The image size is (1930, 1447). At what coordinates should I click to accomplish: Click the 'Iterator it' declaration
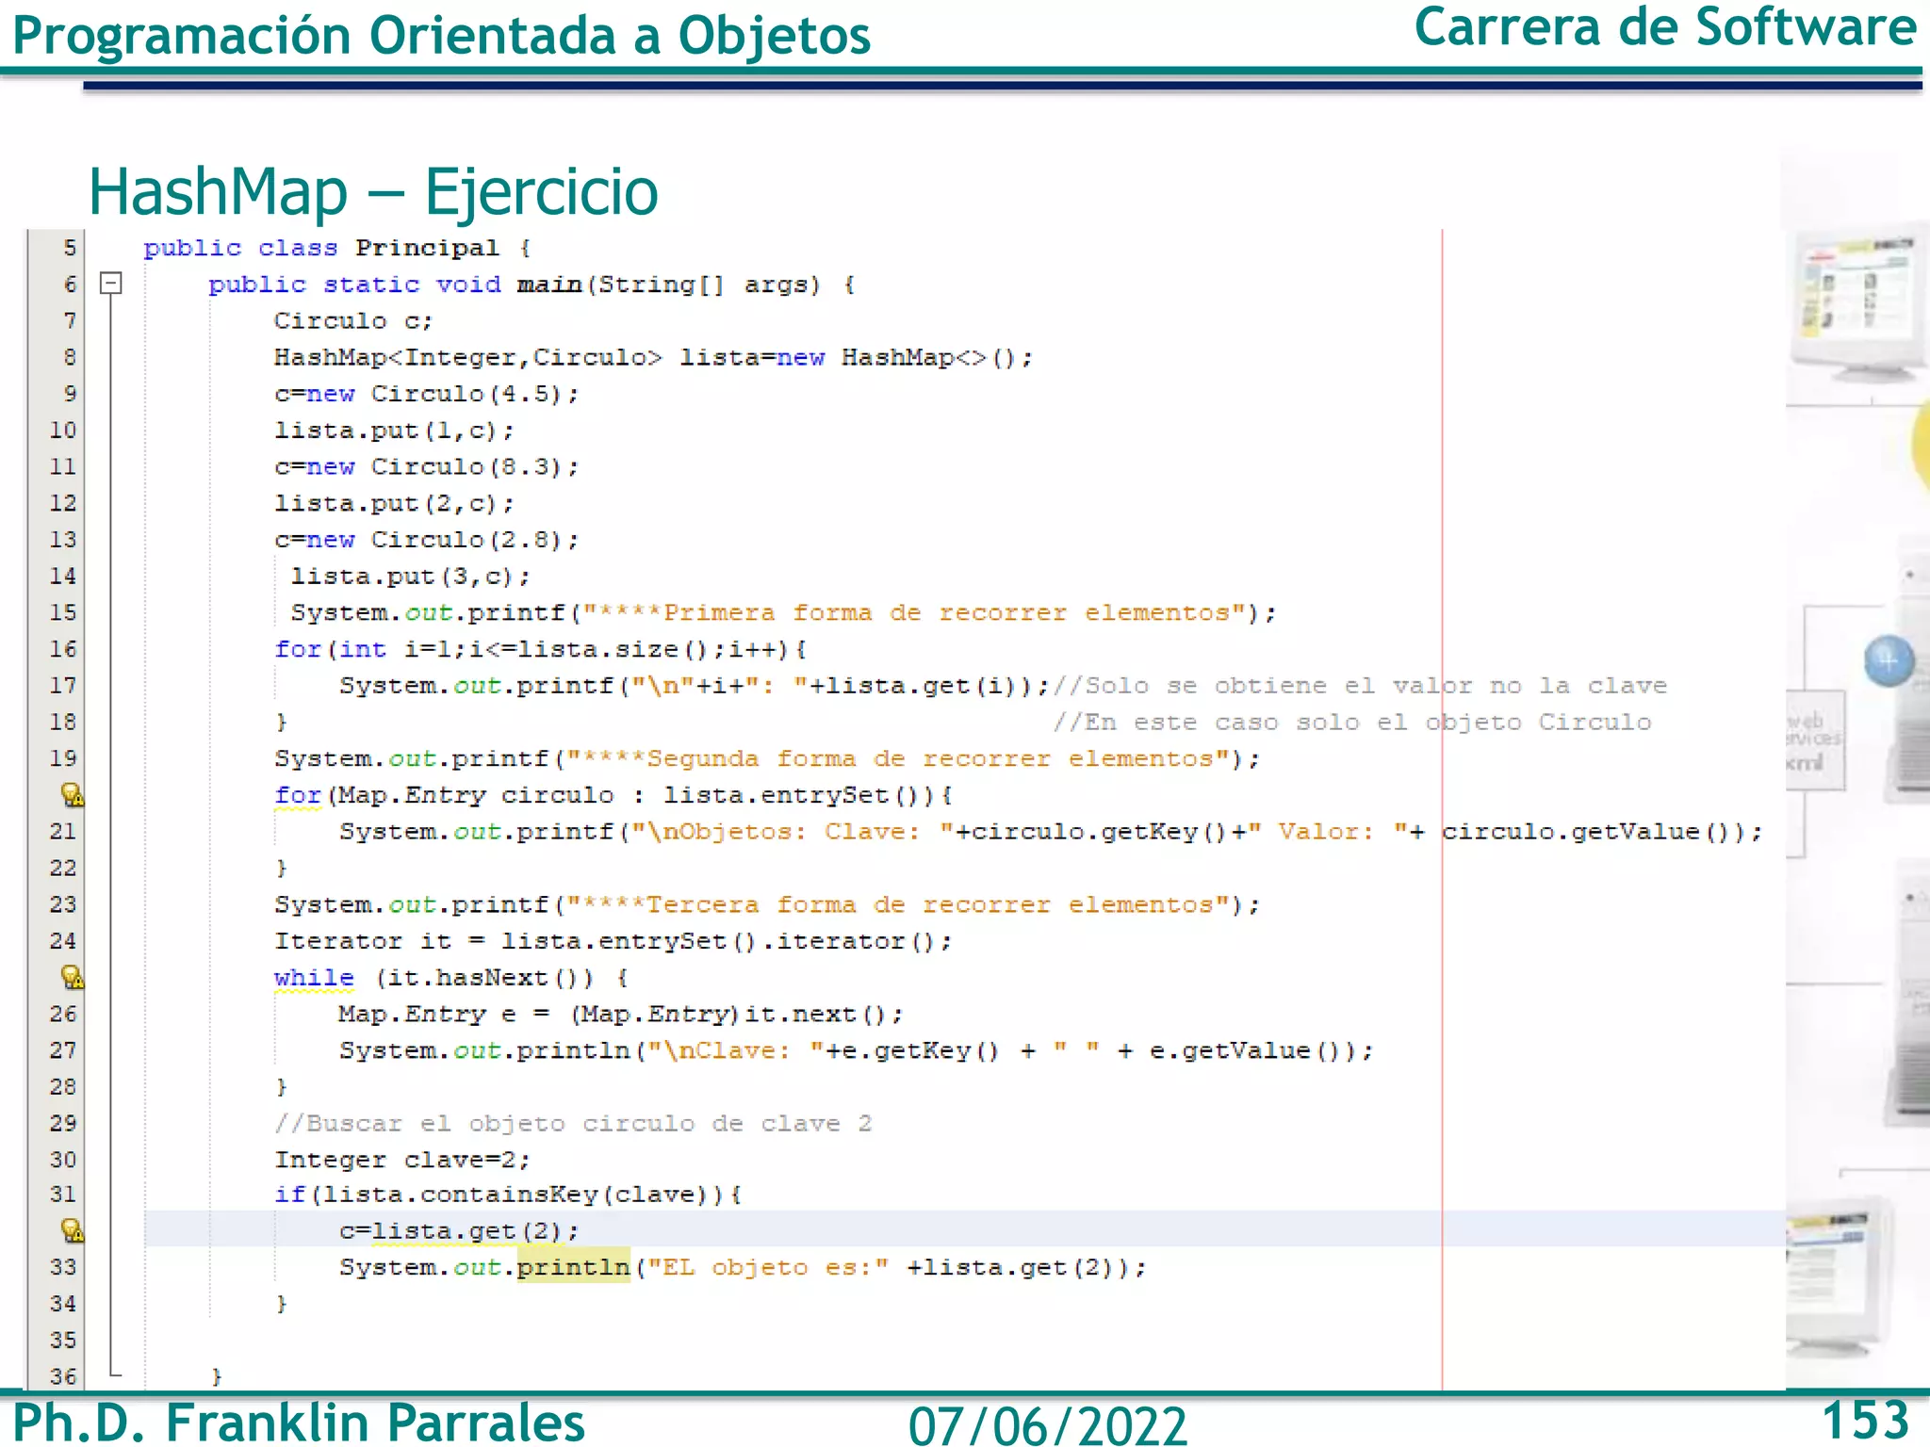613,941
